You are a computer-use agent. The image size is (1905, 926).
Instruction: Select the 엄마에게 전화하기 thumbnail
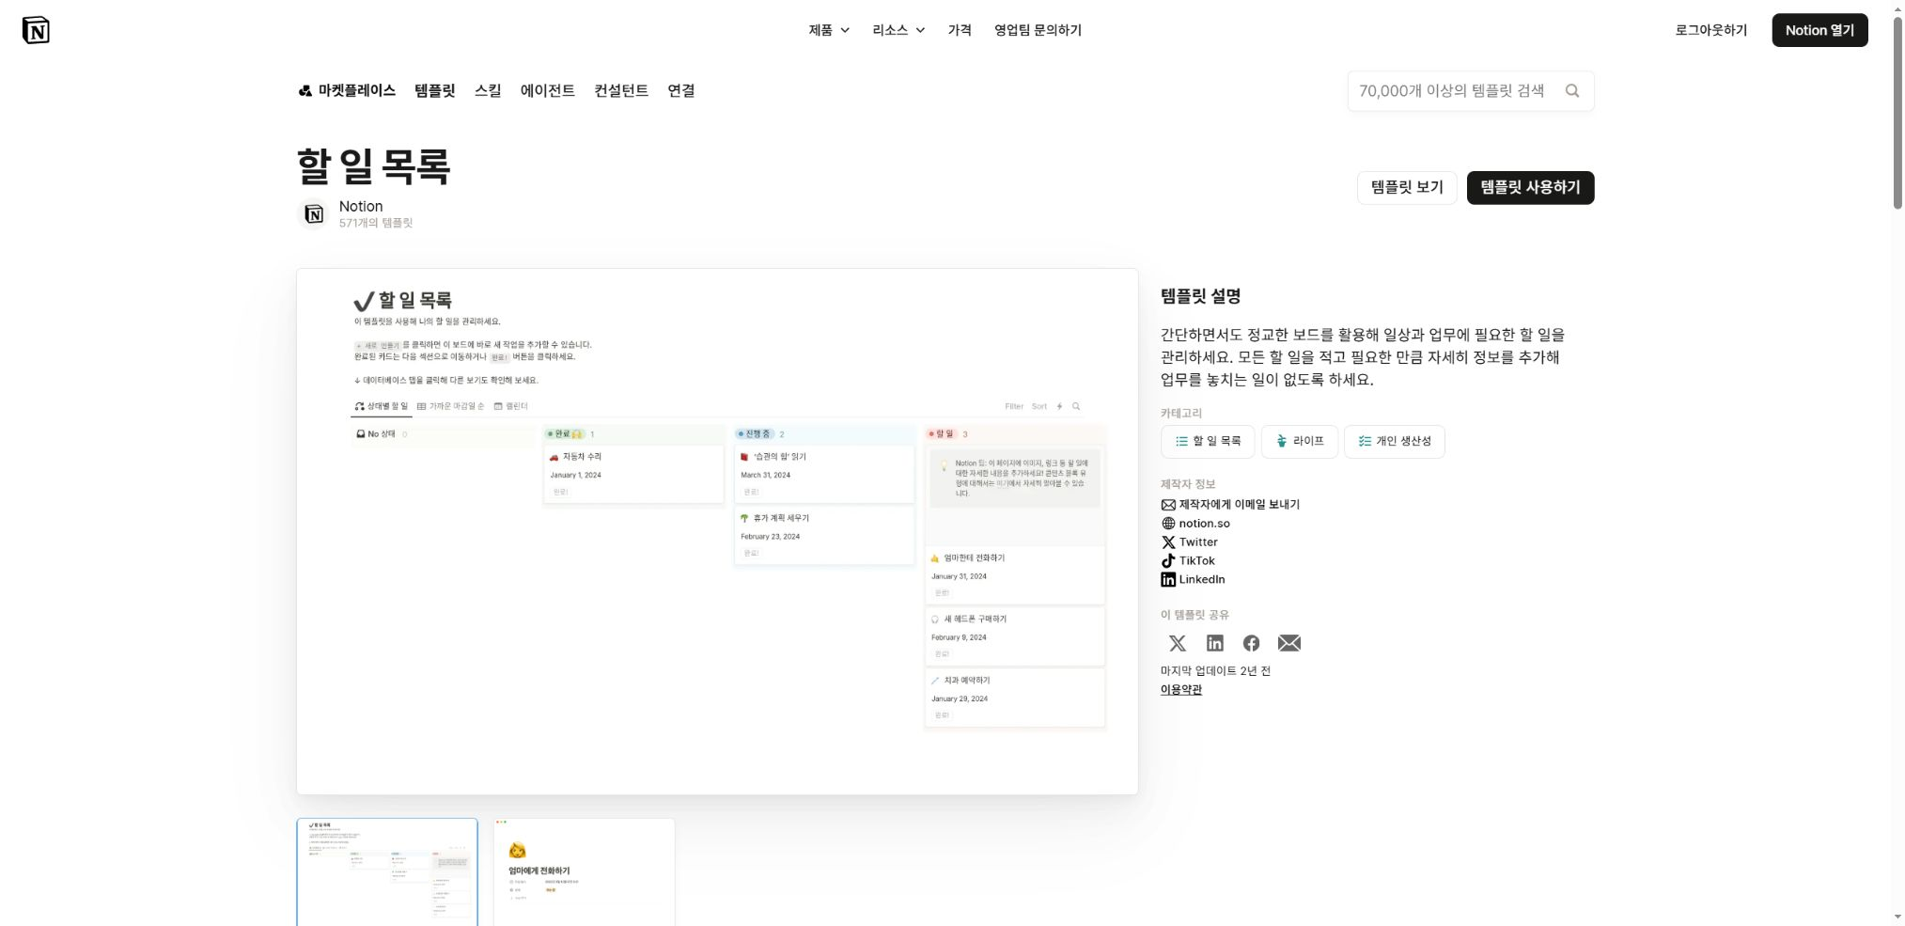pyautogui.click(x=584, y=872)
